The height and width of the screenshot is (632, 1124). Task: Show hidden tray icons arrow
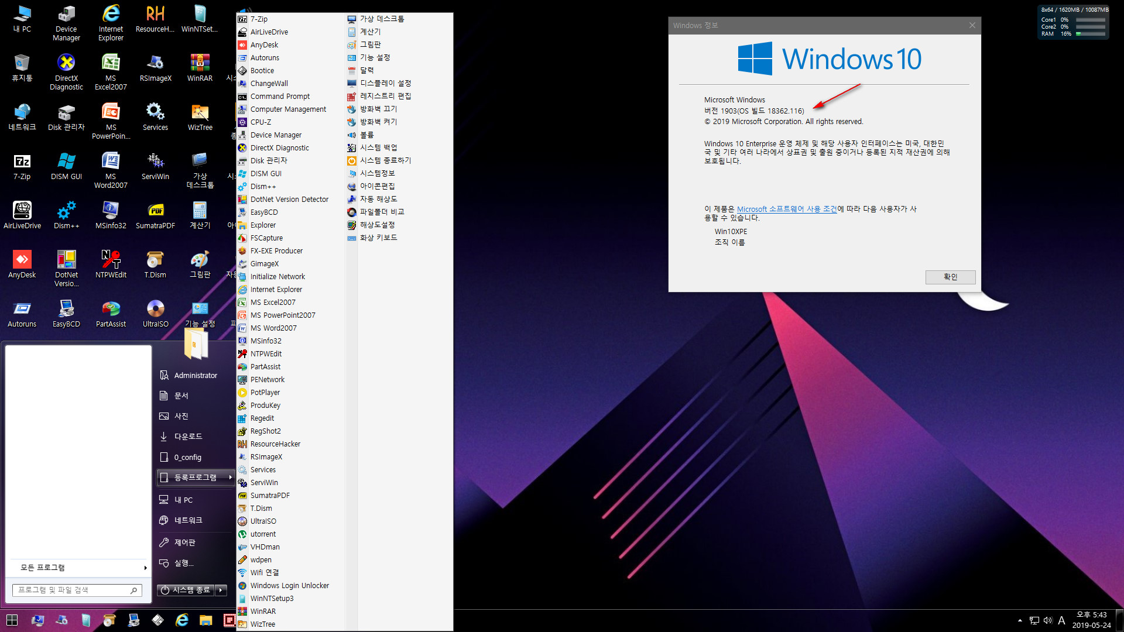pyautogui.click(x=1020, y=620)
